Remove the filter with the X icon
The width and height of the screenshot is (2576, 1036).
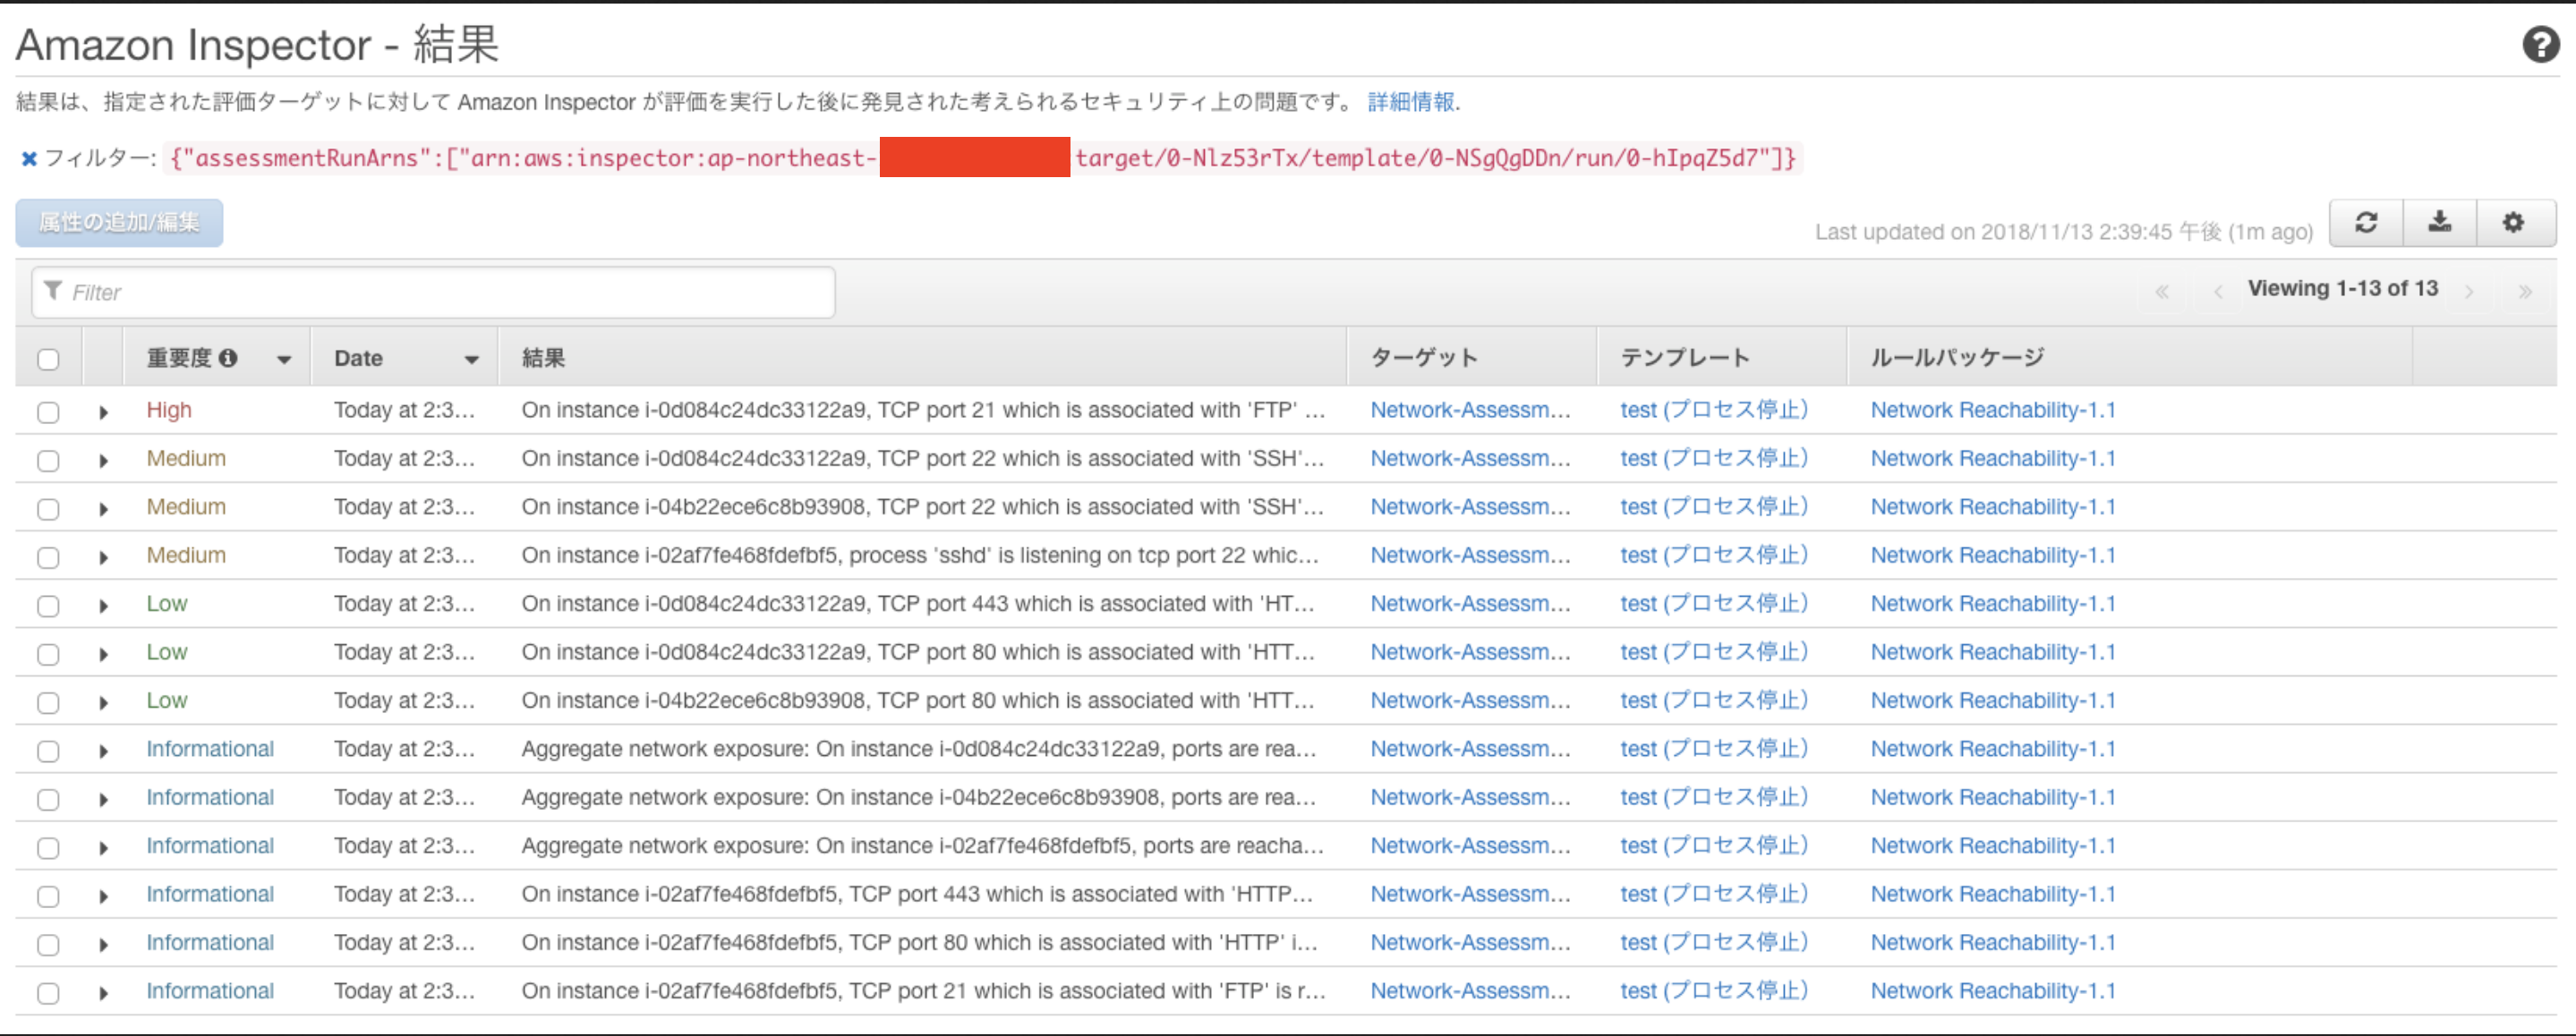click(29, 158)
